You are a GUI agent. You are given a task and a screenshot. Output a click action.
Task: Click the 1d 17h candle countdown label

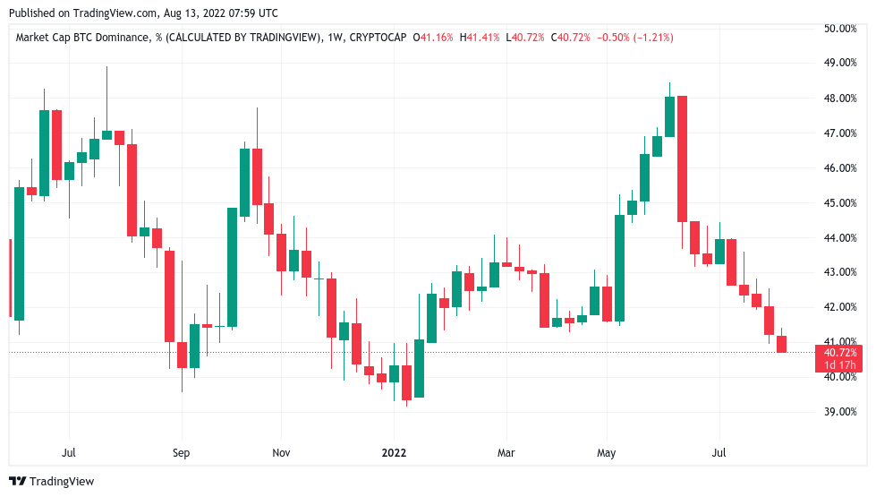point(841,365)
